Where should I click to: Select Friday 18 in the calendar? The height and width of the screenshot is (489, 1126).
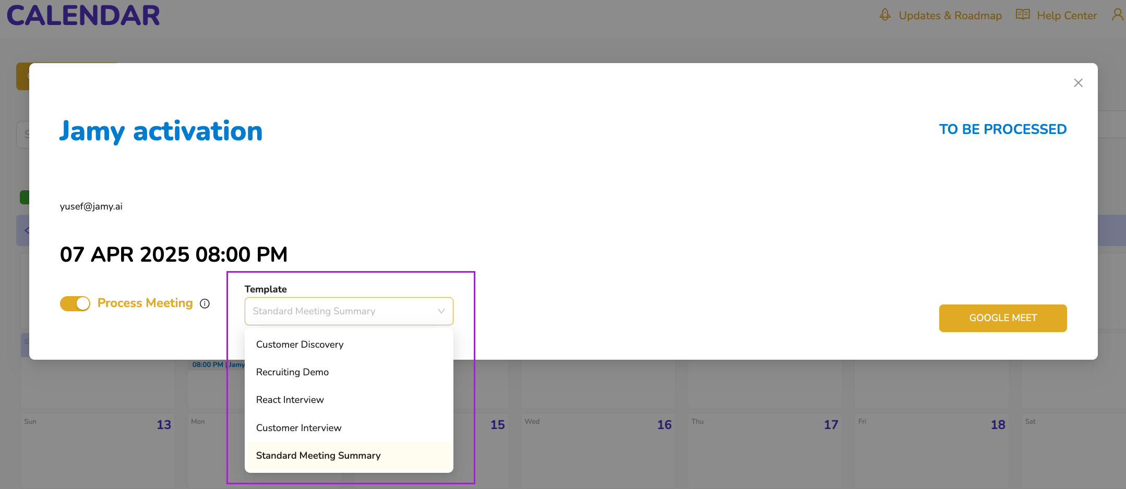pyautogui.click(x=931, y=448)
